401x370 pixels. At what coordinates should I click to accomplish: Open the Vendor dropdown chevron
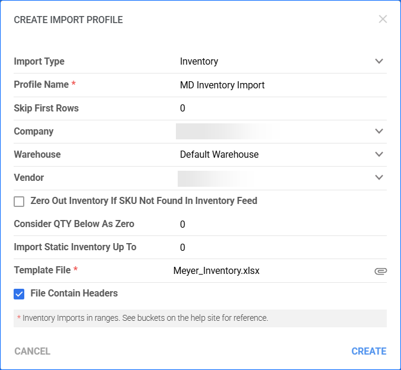(379, 177)
